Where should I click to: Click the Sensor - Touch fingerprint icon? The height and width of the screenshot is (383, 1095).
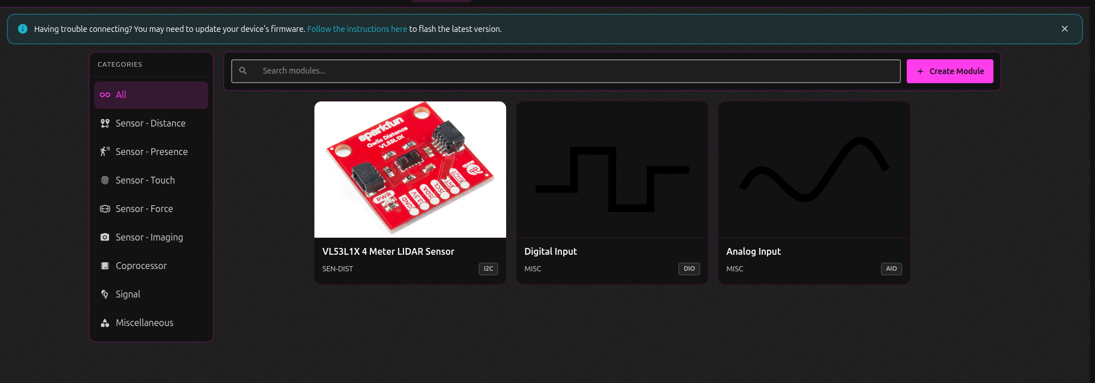pos(105,180)
